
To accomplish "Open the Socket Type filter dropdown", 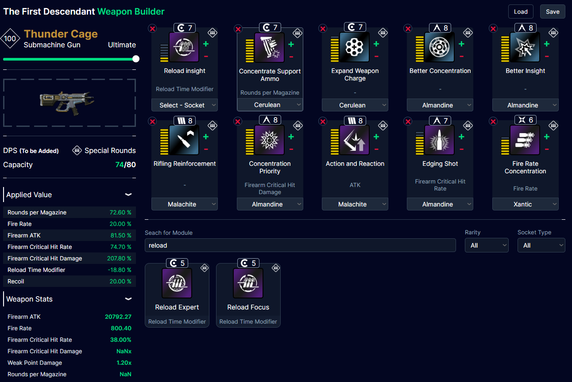I will click(541, 245).
